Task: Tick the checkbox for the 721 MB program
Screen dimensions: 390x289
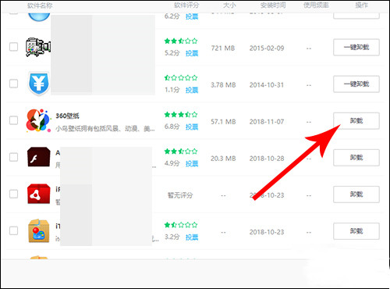Action: [13, 47]
